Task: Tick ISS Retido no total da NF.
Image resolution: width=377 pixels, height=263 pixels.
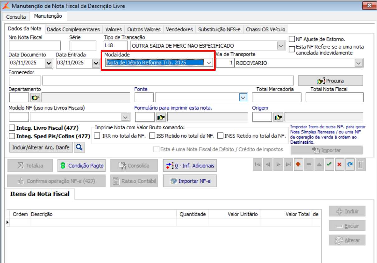Action: (x=152, y=136)
